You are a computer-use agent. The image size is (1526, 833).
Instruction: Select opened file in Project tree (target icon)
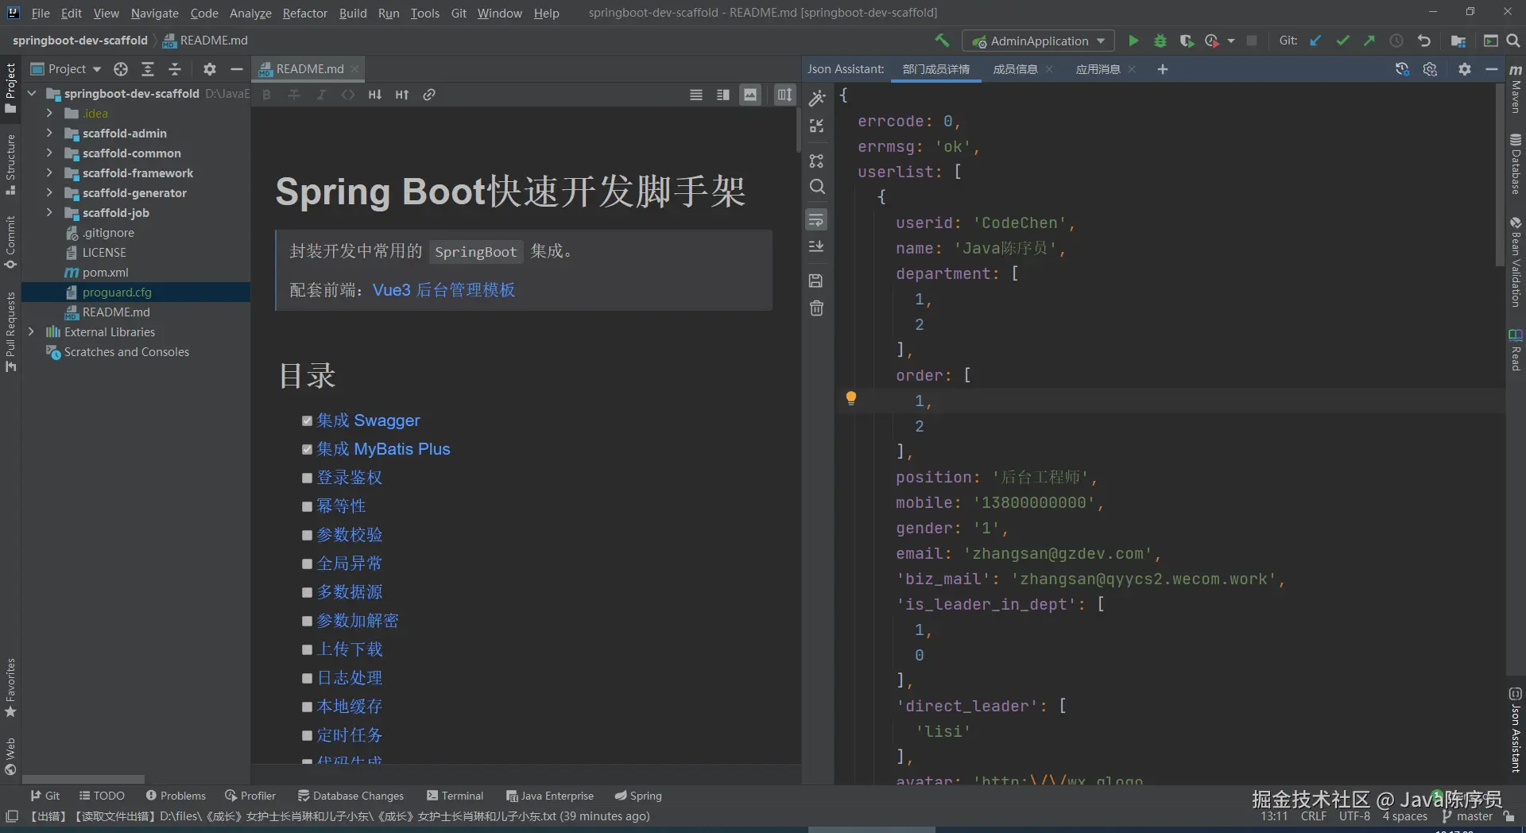click(x=121, y=69)
